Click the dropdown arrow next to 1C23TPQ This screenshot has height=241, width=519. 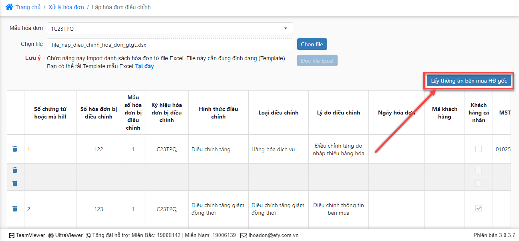click(286, 28)
